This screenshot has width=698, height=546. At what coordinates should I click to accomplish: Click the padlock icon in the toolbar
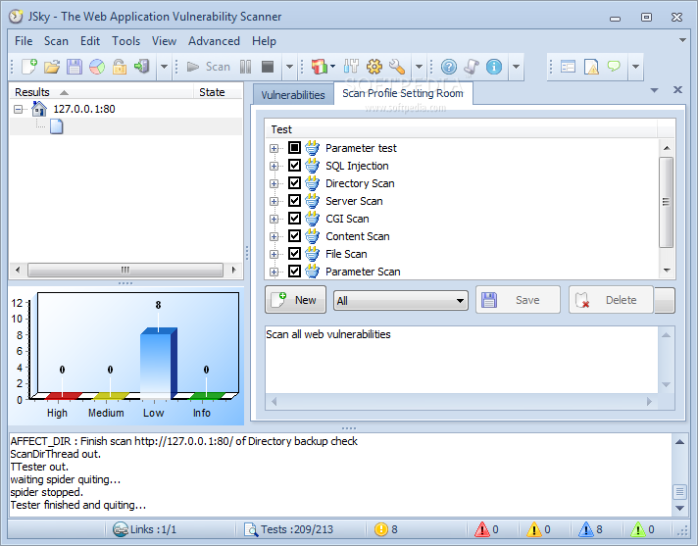point(120,67)
